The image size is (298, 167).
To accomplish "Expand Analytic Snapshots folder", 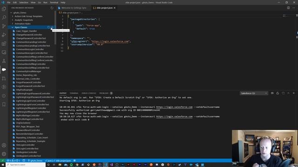I will 24,20.
